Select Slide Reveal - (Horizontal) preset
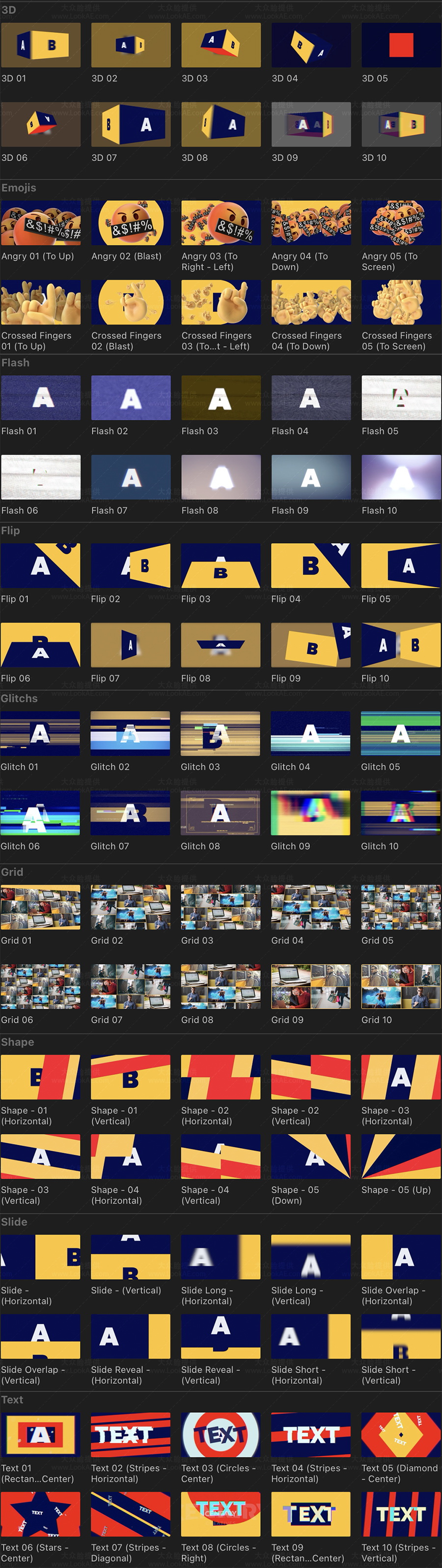This screenshot has height=1568, width=442. click(130, 1336)
